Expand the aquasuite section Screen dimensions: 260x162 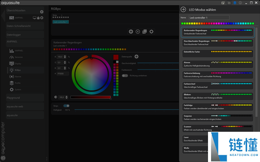(x=25, y=115)
